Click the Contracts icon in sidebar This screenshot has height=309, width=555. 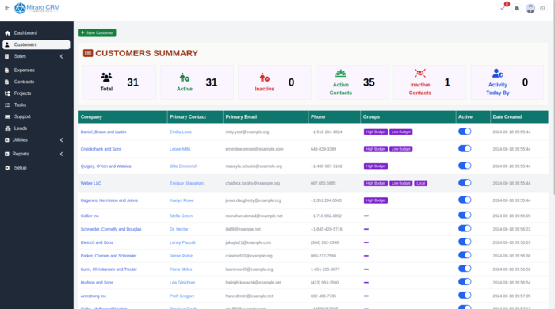pos(6,82)
